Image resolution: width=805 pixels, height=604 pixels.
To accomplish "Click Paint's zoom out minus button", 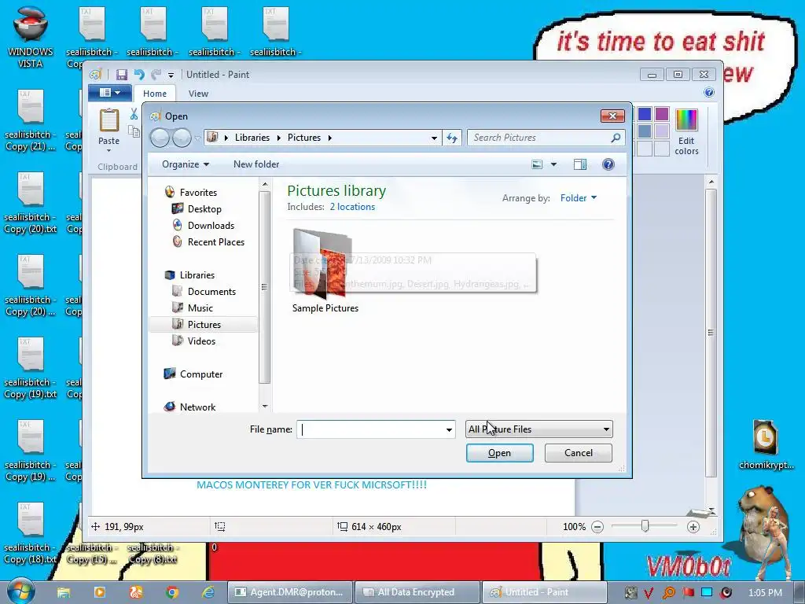I will 597,526.
